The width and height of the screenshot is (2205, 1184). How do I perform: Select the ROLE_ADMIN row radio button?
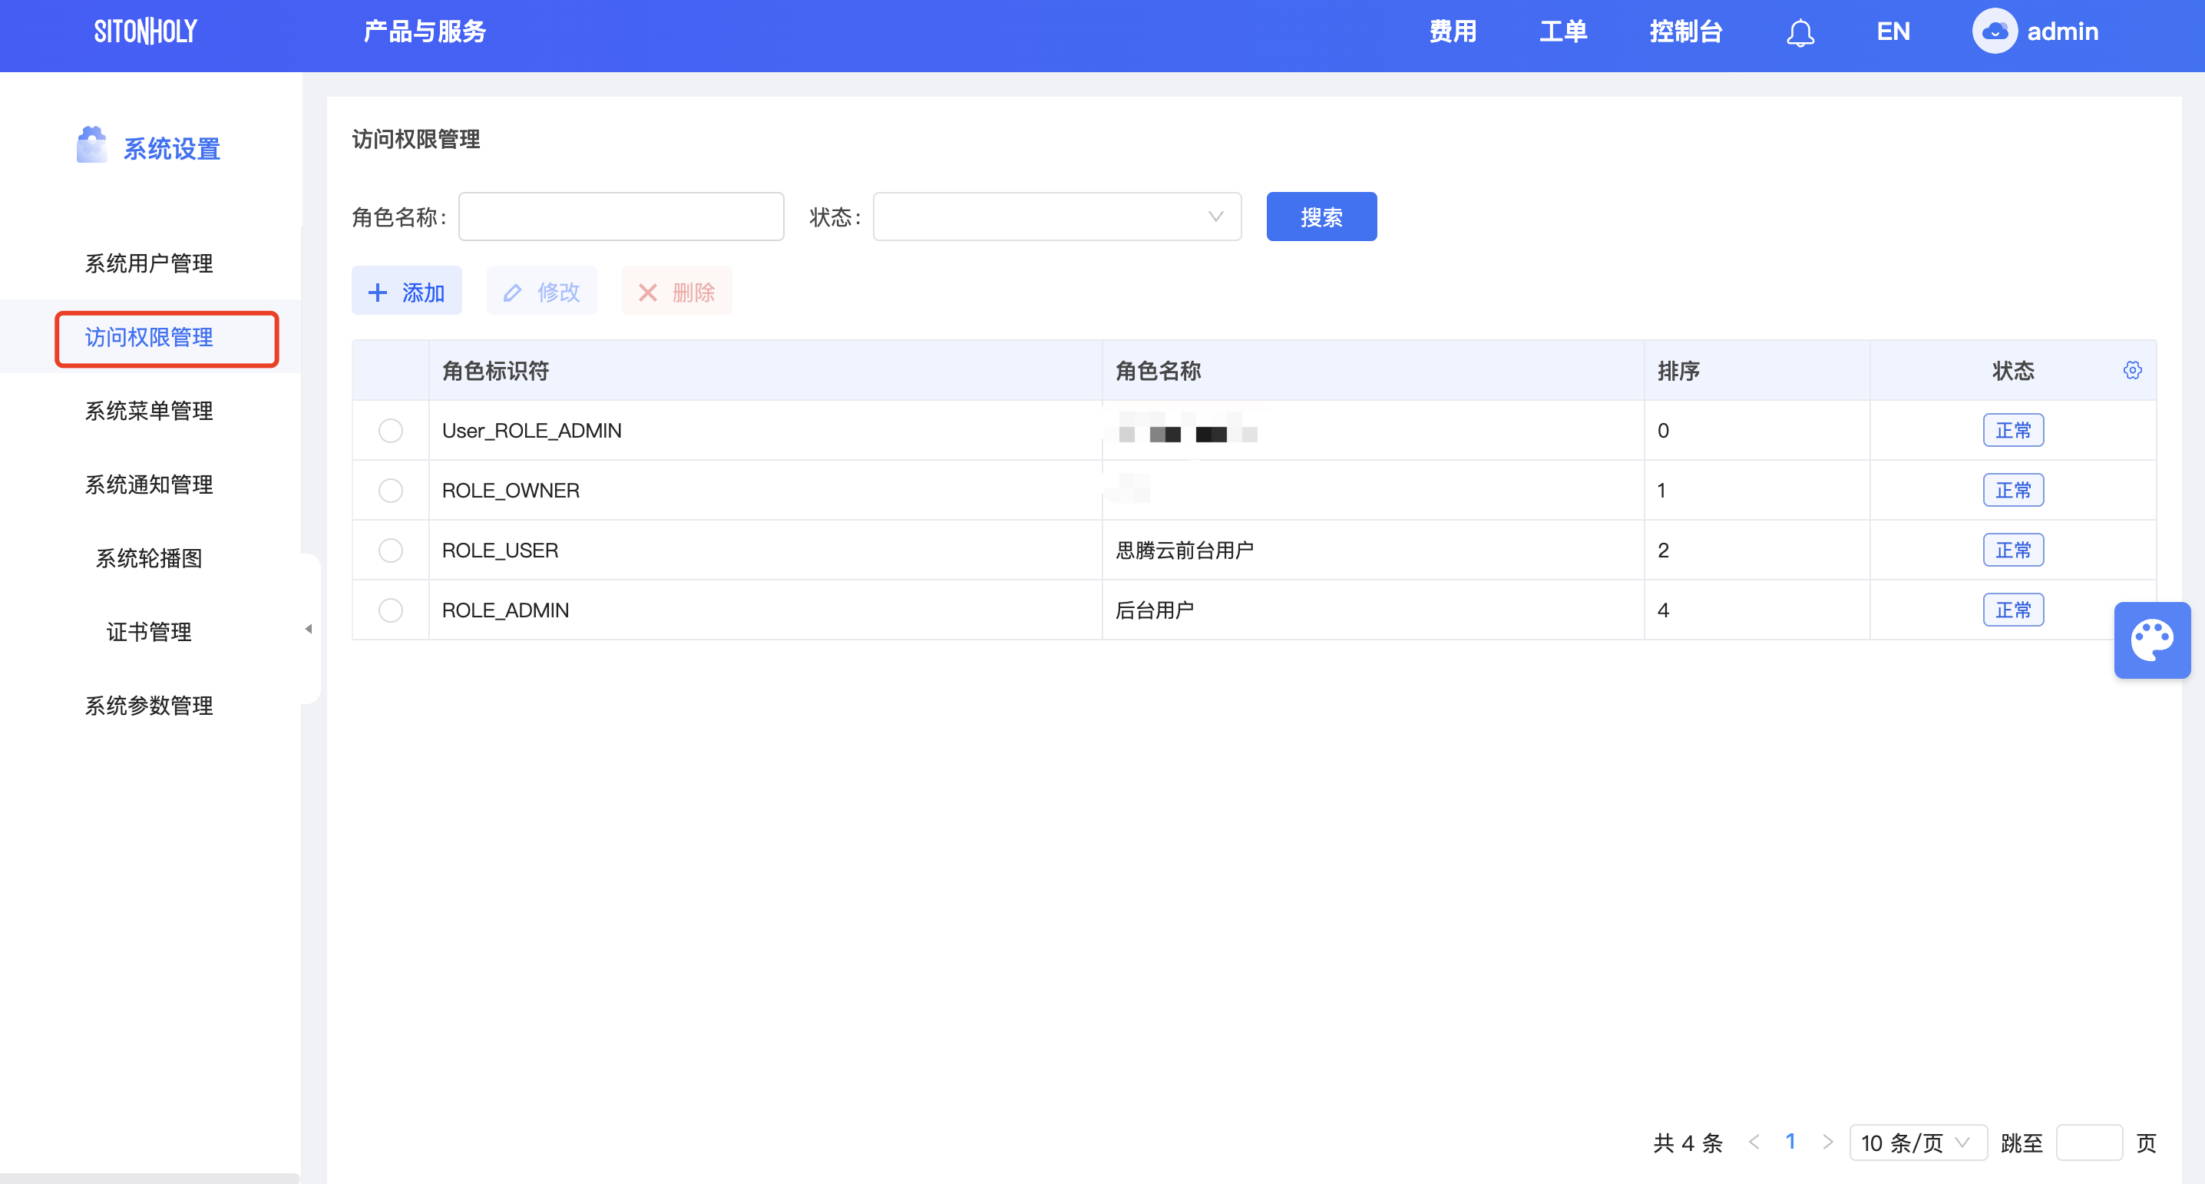click(390, 610)
